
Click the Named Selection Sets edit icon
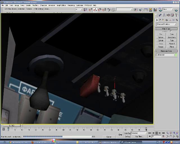[114, 10]
